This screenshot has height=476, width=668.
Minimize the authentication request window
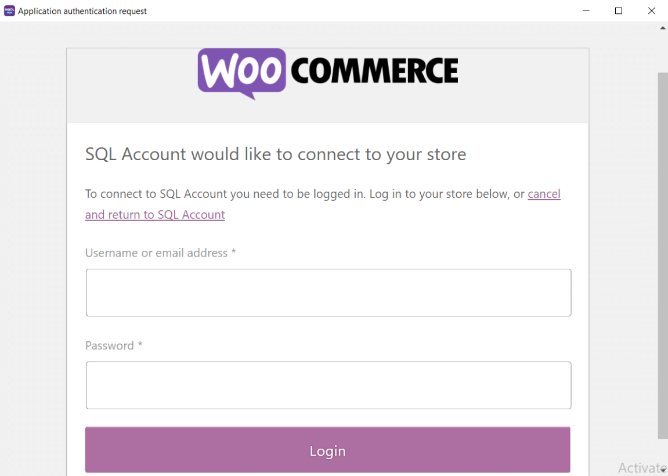coord(586,11)
